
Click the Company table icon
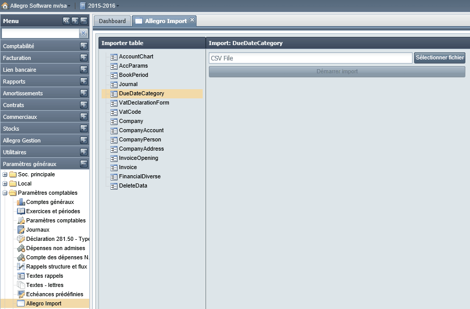click(x=114, y=121)
